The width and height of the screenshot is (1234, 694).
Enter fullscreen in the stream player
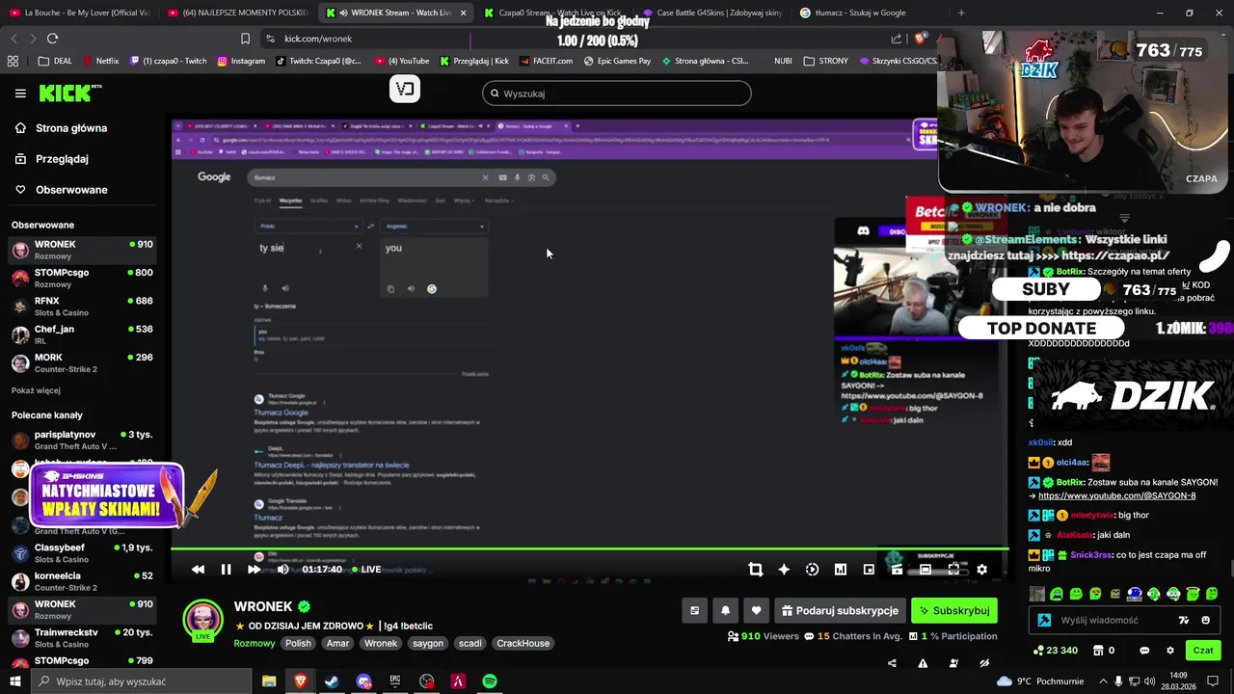(x=953, y=570)
